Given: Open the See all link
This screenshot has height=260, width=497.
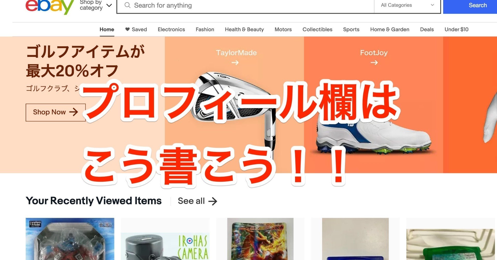Looking at the screenshot, I should coord(198,201).
